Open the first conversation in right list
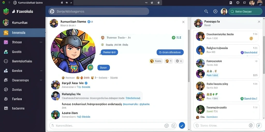Image resolution: width=265 pixels, height=132 pixels. click(226, 36)
